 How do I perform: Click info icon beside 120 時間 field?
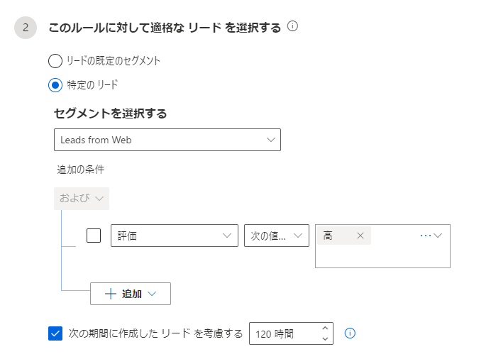[349, 333]
